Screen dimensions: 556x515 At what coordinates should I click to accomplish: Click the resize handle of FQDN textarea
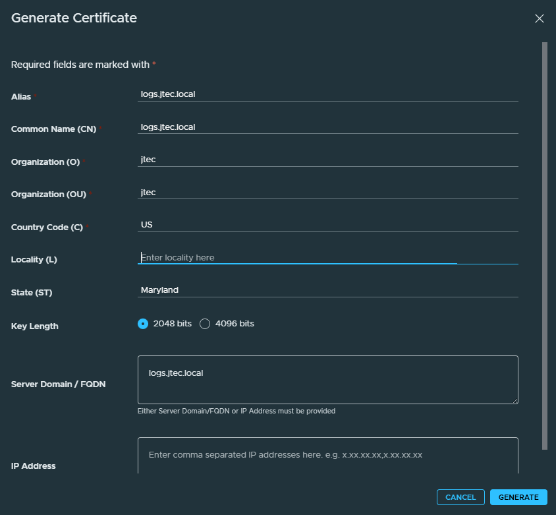point(515,401)
